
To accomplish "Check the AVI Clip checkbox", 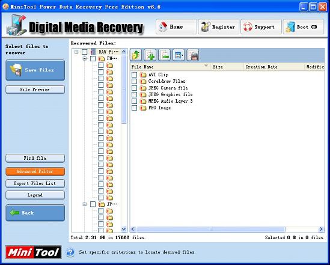I will 134,75.
